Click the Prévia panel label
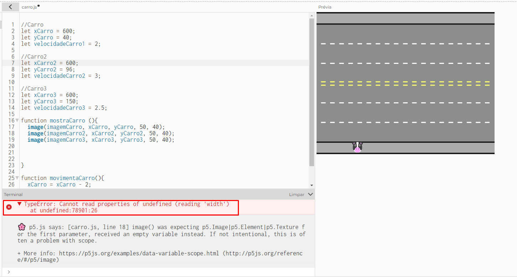Viewport: 517px width, 277px height. [x=325, y=7]
